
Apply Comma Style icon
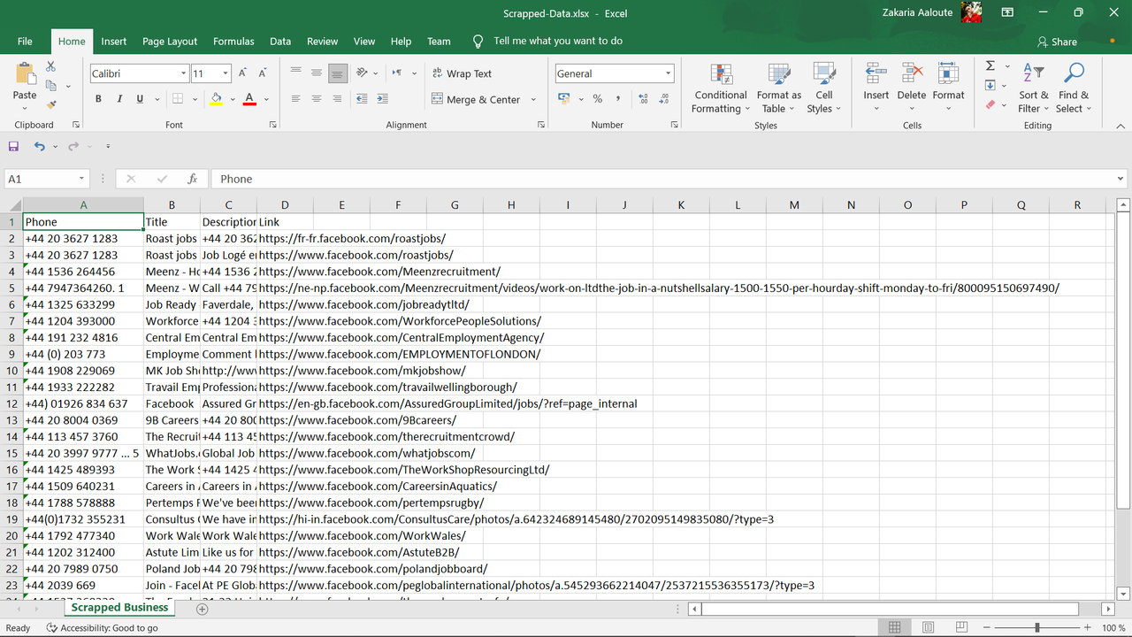[x=618, y=99]
